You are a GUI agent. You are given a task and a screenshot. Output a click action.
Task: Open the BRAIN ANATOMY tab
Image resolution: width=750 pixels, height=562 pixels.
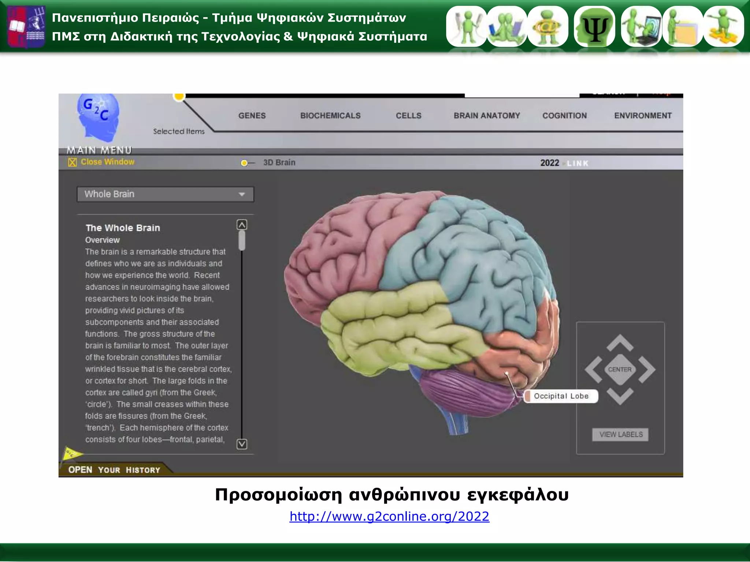click(487, 116)
